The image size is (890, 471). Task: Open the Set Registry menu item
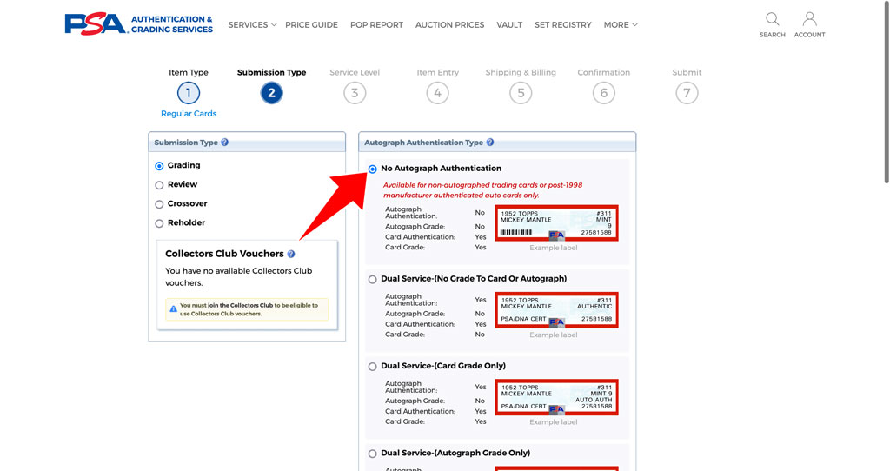click(x=562, y=25)
